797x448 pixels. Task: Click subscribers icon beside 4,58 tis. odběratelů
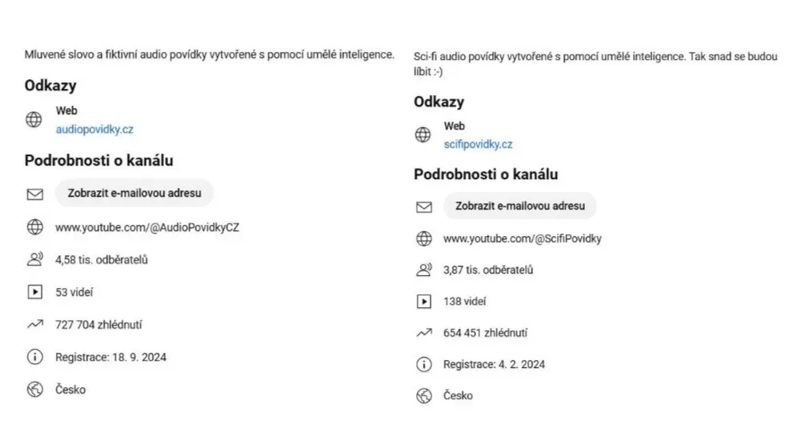pyautogui.click(x=35, y=259)
